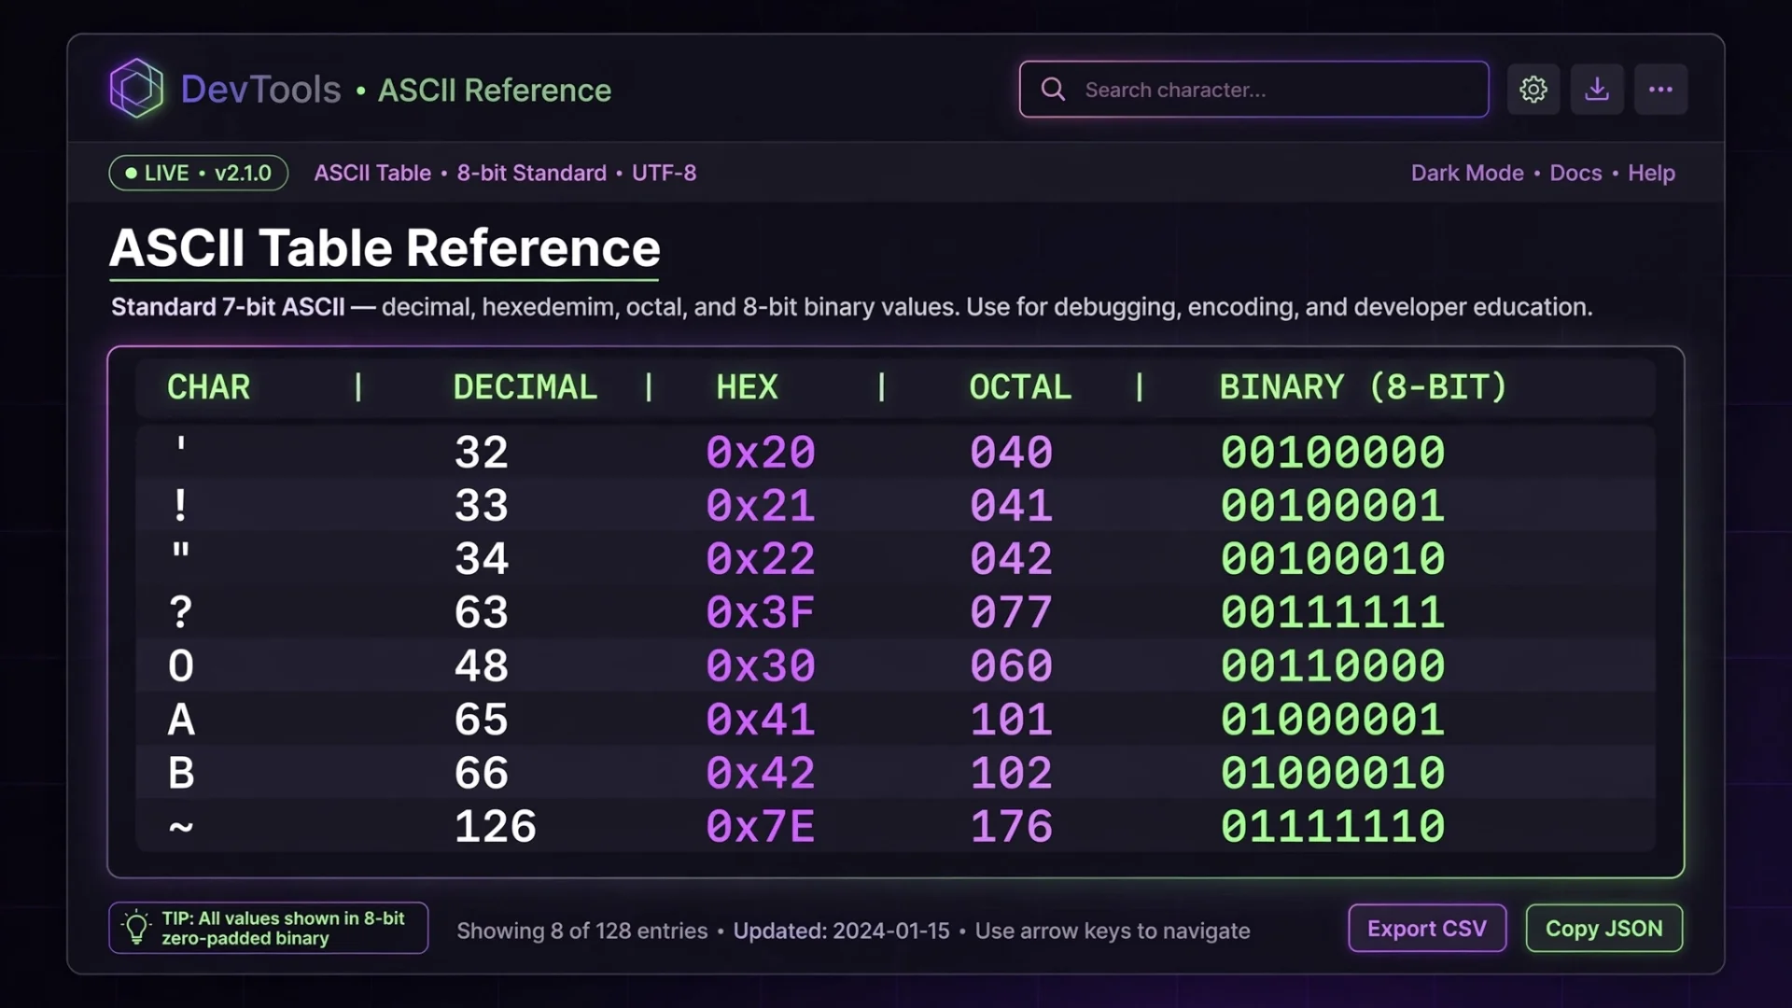1792x1008 pixels.
Task: Sort by the DECIMAL column header
Action: 525,386
